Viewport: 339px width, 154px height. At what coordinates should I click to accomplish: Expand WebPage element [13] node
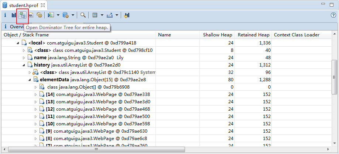click(36, 102)
